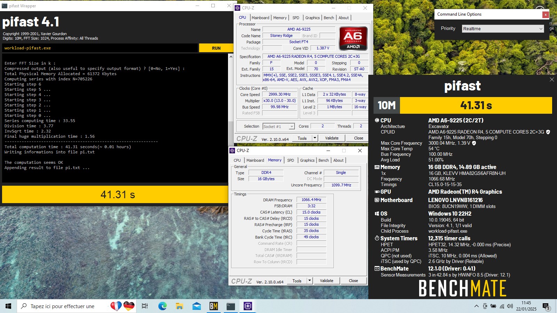Viewport: 557px width, 313px height.
Task: Switch to the CPU tab in the lower CPU-Z window
Action: tap(237, 160)
